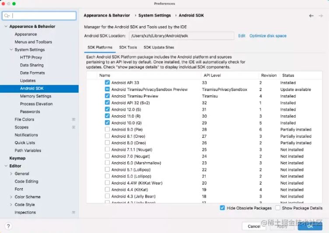Uncheck Hide Obsolete Packages
Viewport: 329px width, 233px height.
pyautogui.click(x=223, y=208)
